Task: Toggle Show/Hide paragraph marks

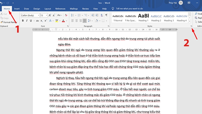Action: (x=106, y=15)
